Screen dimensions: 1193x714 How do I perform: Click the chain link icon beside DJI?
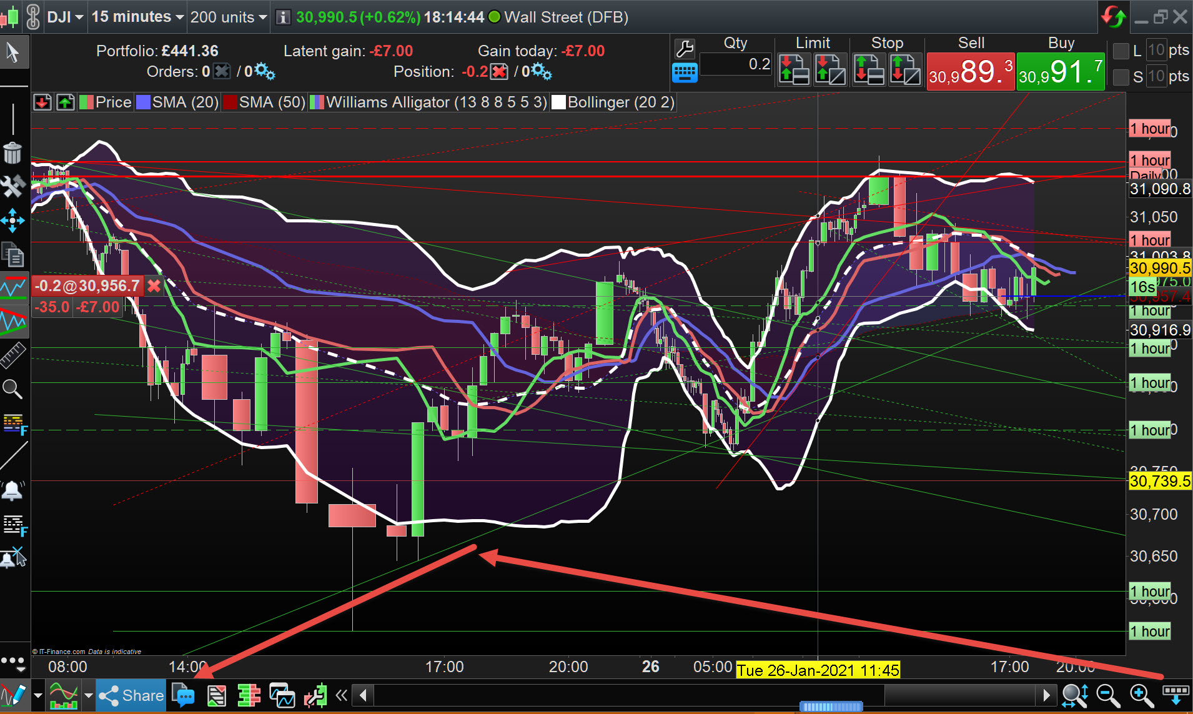coord(33,17)
